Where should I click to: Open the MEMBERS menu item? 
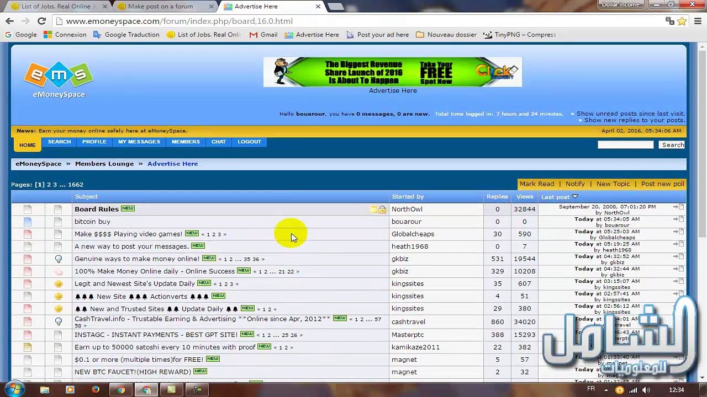tap(186, 142)
